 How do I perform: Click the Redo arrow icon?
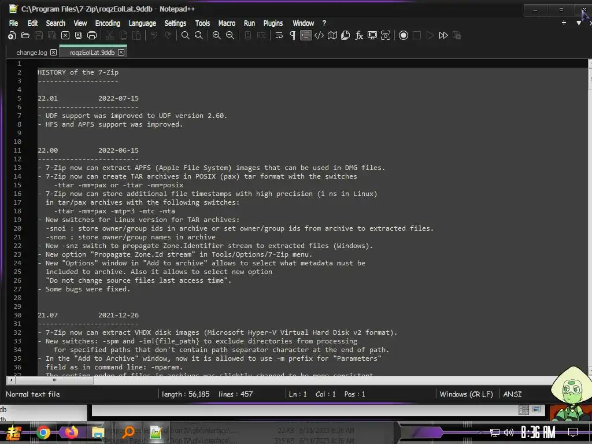(168, 35)
